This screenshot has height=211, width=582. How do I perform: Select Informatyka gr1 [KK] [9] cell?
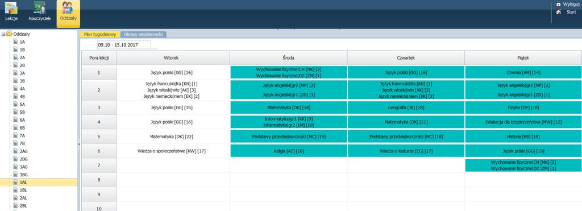pyautogui.click(x=288, y=119)
